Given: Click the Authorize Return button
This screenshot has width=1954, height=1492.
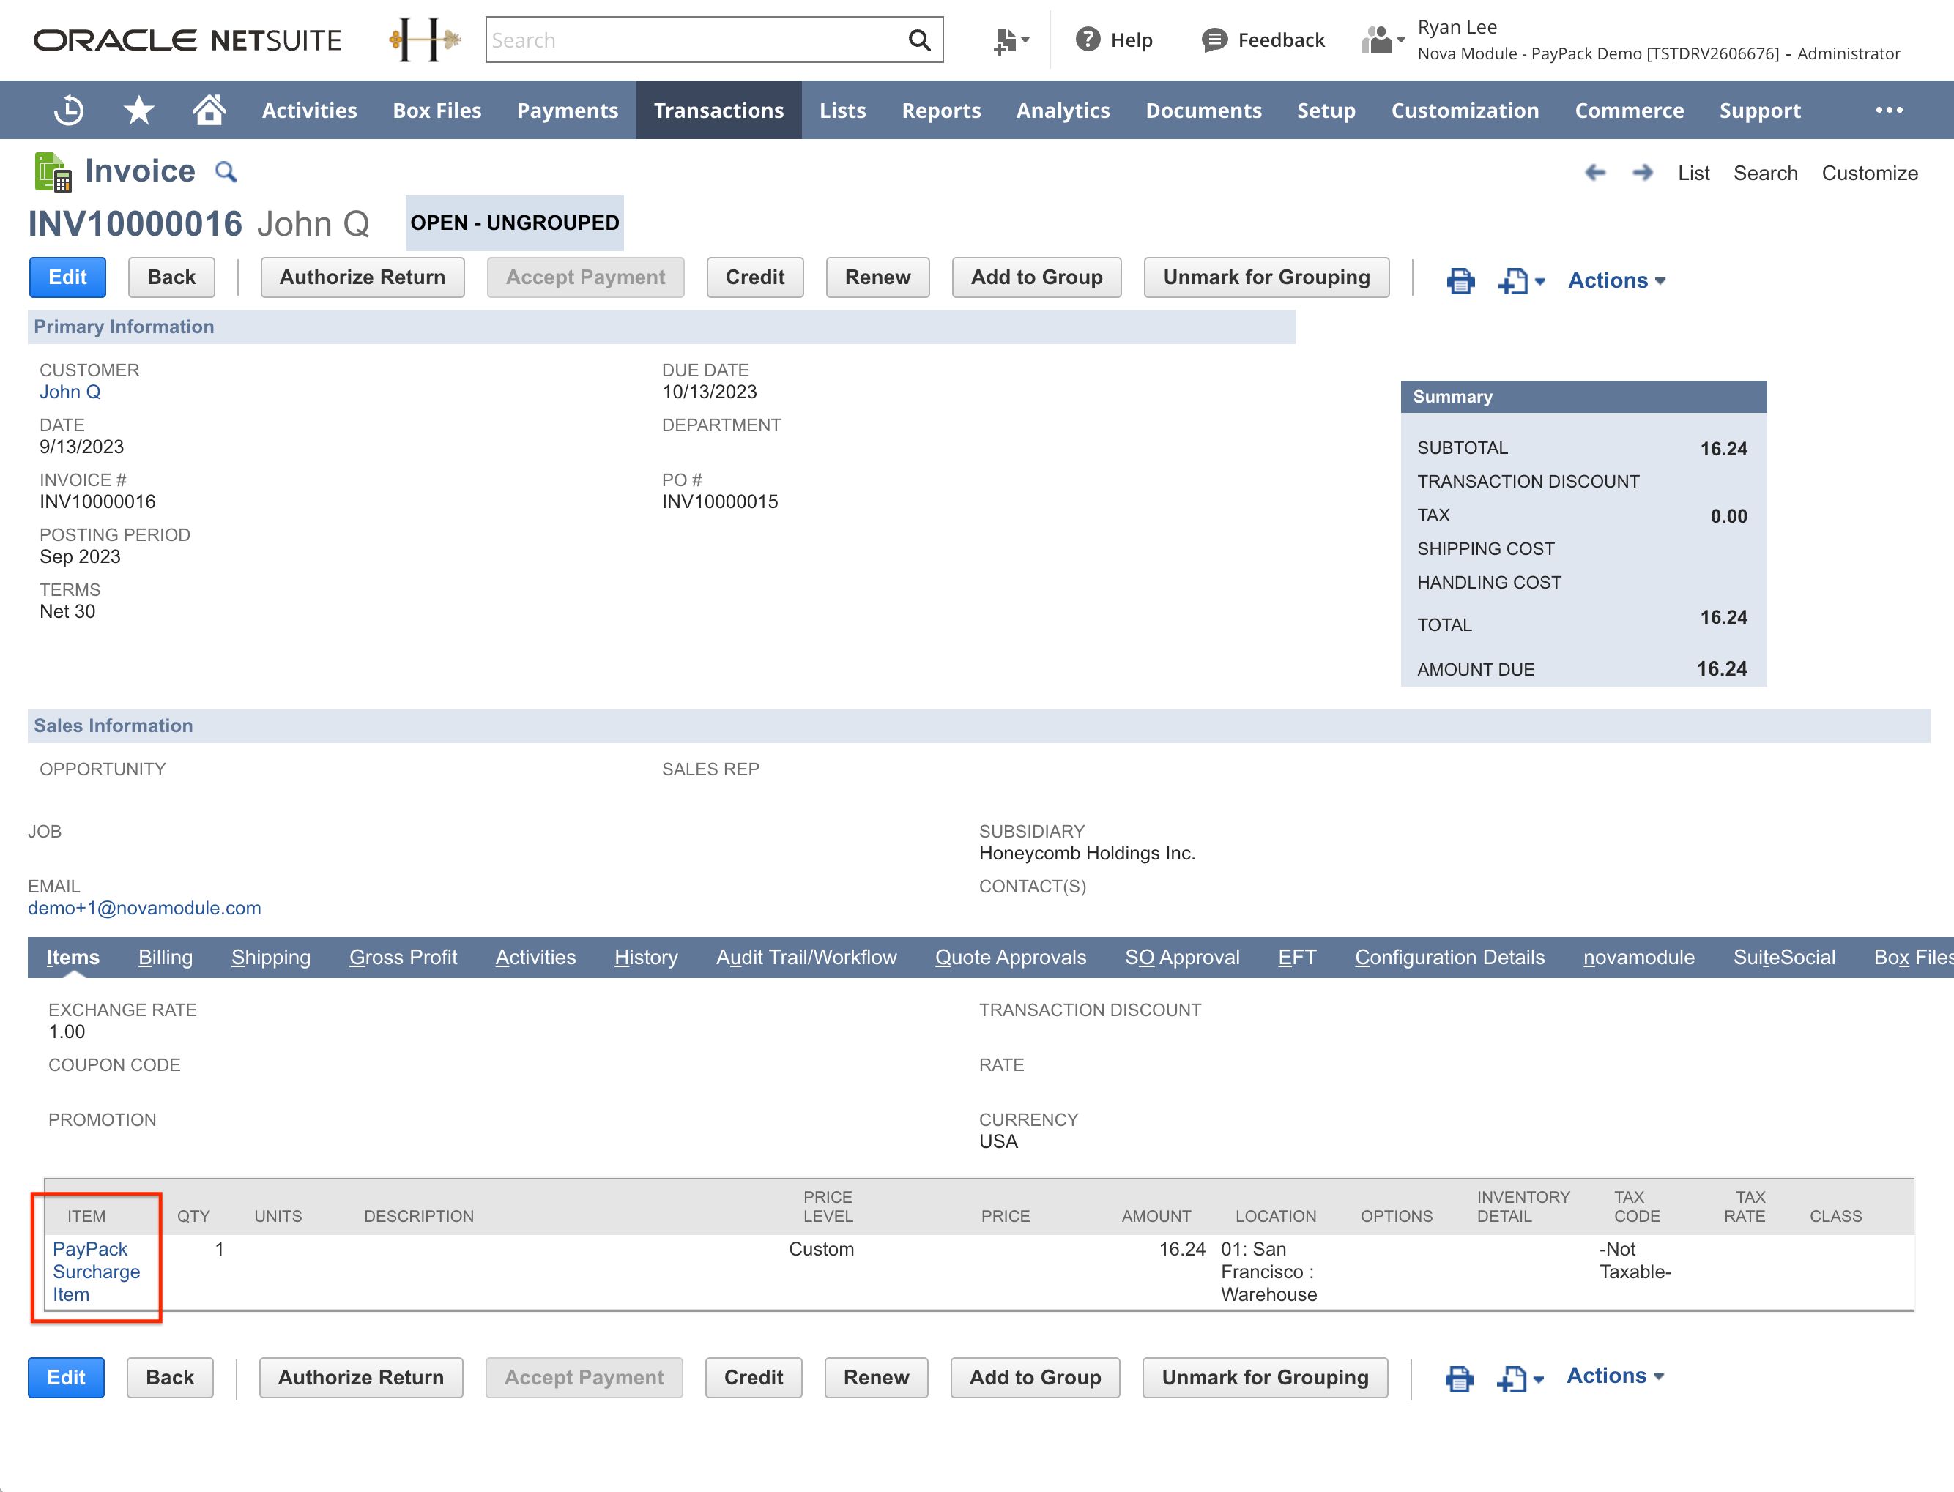Looking at the screenshot, I should [x=362, y=277].
